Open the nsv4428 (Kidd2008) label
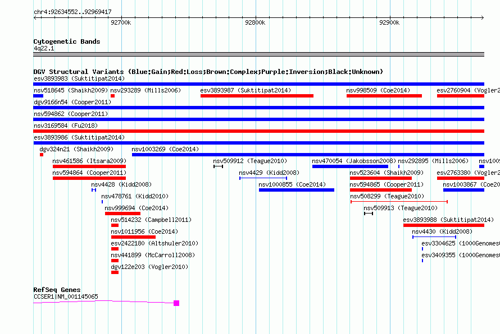The width and height of the screenshot is (500, 334). (121, 184)
